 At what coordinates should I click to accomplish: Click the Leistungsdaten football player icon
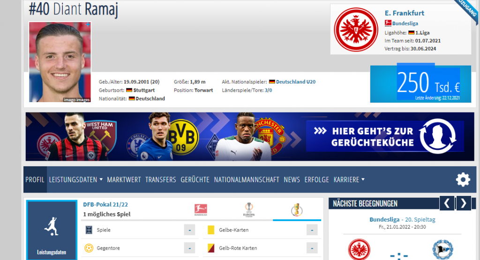click(x=52, y=226)
